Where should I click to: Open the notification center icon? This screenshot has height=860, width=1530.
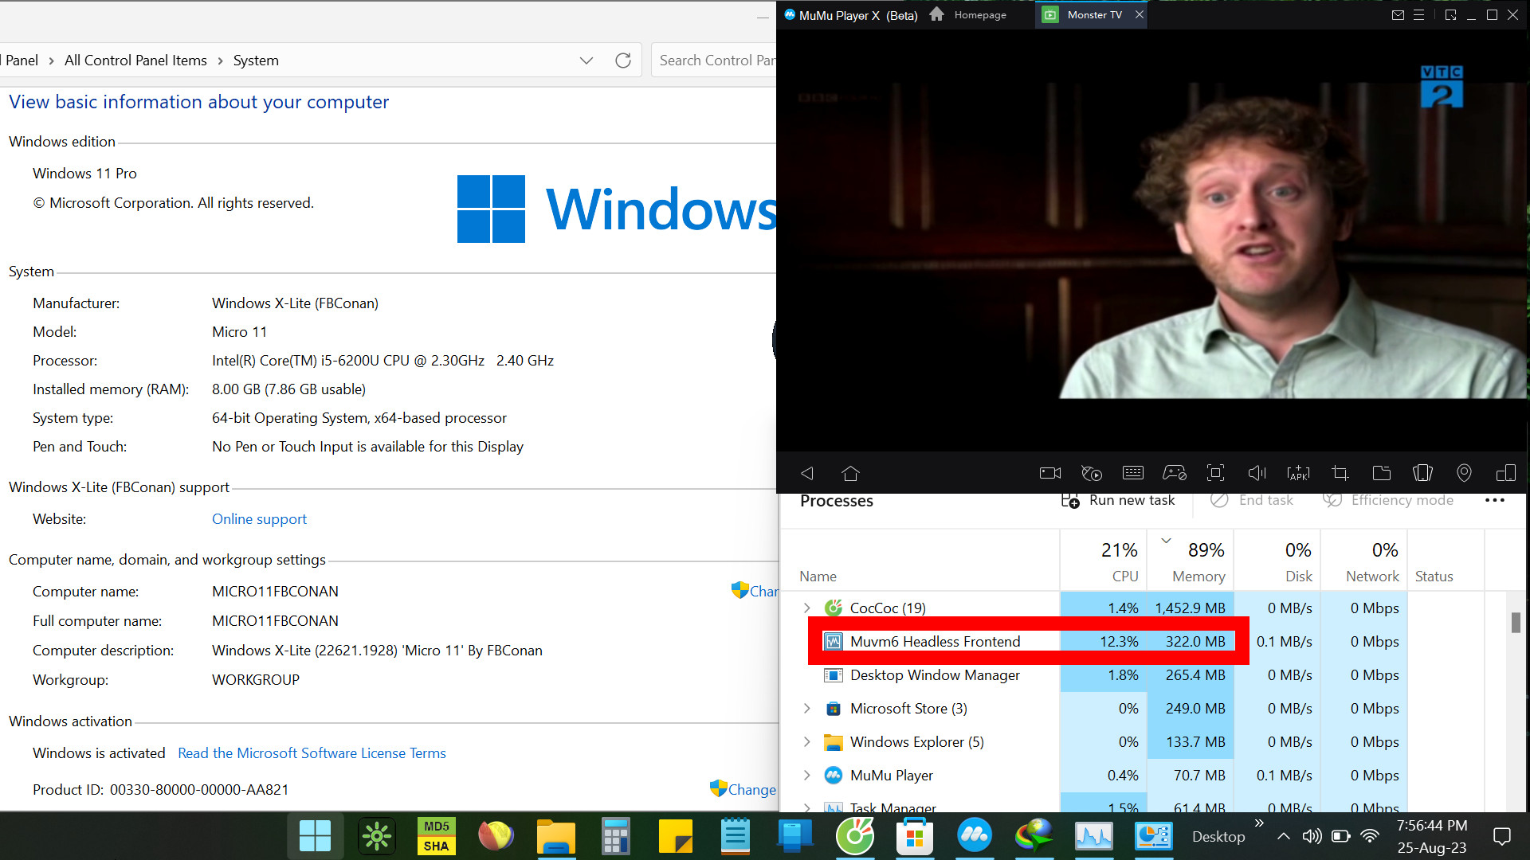tap(1502, 836)
